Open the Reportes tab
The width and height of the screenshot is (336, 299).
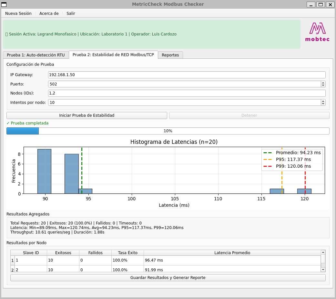[x=170, y=55]
